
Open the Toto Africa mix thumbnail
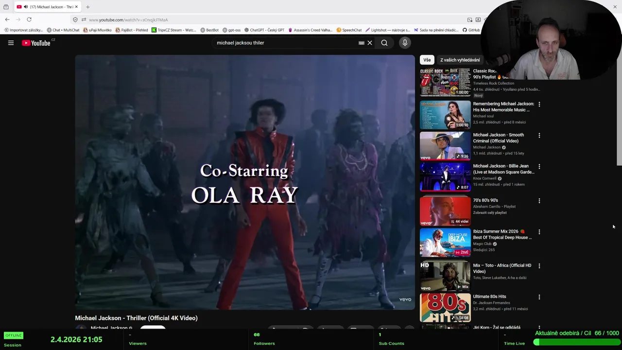445,276
